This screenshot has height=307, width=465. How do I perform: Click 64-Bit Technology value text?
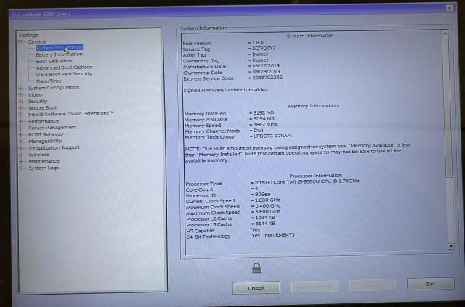(272, 235)
